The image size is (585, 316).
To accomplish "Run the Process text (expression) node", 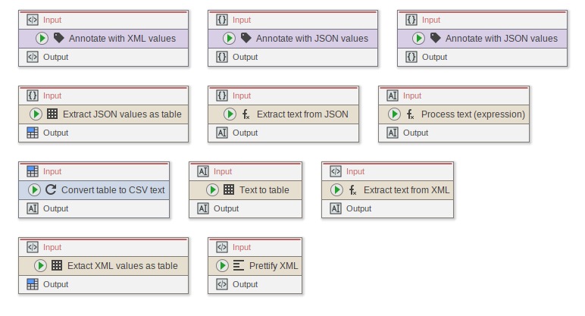I will pyautogui.click(x=394, y=114).
